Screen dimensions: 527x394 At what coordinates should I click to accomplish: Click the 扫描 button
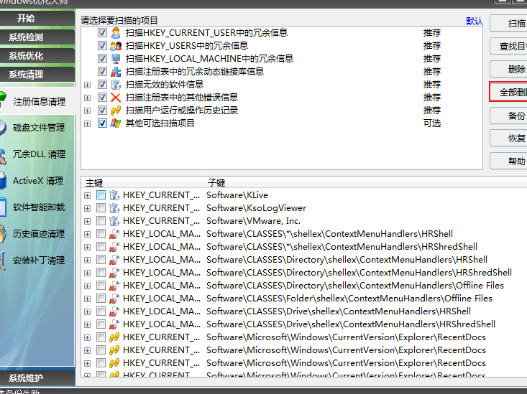508,23
